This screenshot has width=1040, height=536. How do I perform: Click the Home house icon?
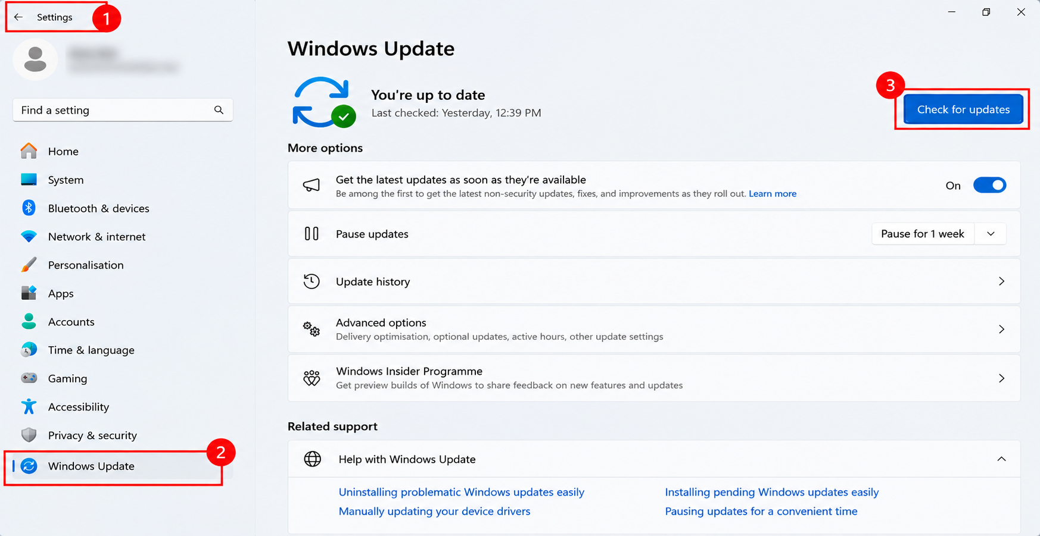point(29,151)
